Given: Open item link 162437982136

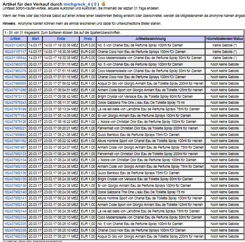Looking at the screenshot, I should (15, 173).
